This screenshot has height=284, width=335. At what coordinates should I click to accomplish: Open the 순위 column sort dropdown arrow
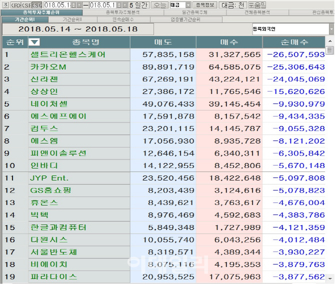tap(34, 42)
